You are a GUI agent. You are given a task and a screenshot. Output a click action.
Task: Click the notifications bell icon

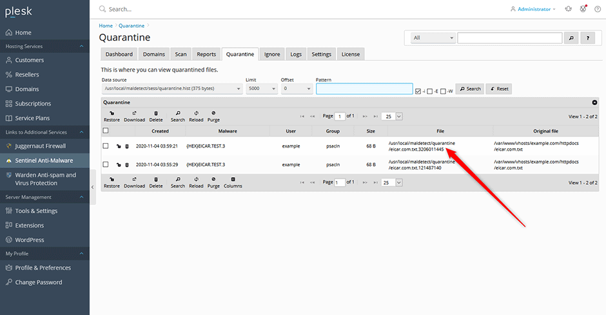[568, 9]
